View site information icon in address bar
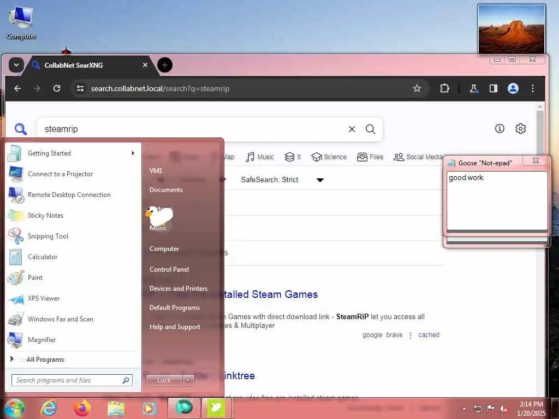This screenshot has height=419, width=559. (x=80, y=88)
